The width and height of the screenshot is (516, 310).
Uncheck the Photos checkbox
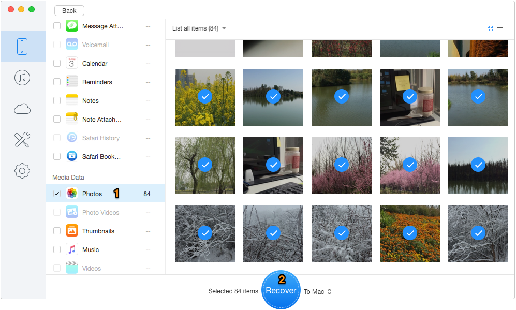57,194
